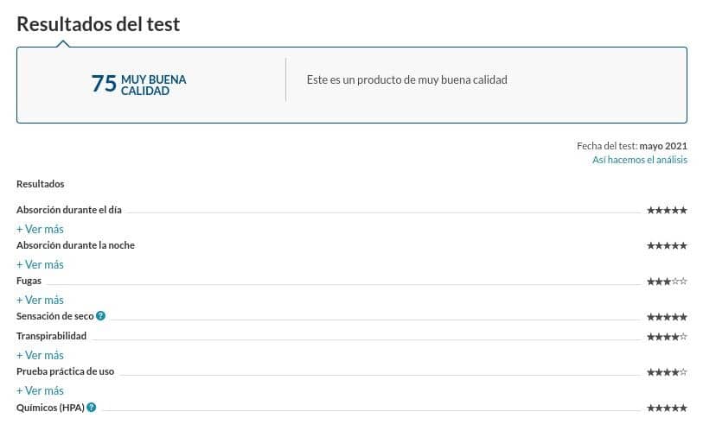This screenshot has width=703, height=437.
Task: Click star rating for Sensación de seco
Action: (667, 317)
